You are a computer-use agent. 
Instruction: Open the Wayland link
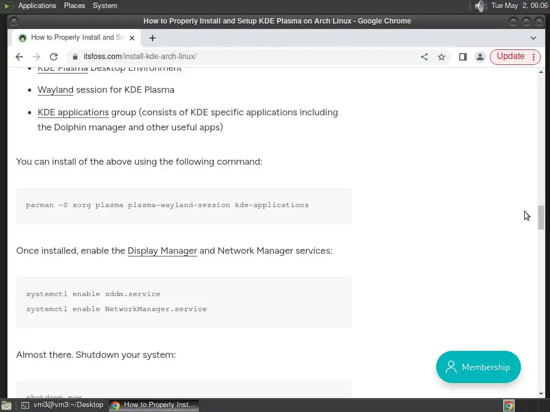(55, 90)
